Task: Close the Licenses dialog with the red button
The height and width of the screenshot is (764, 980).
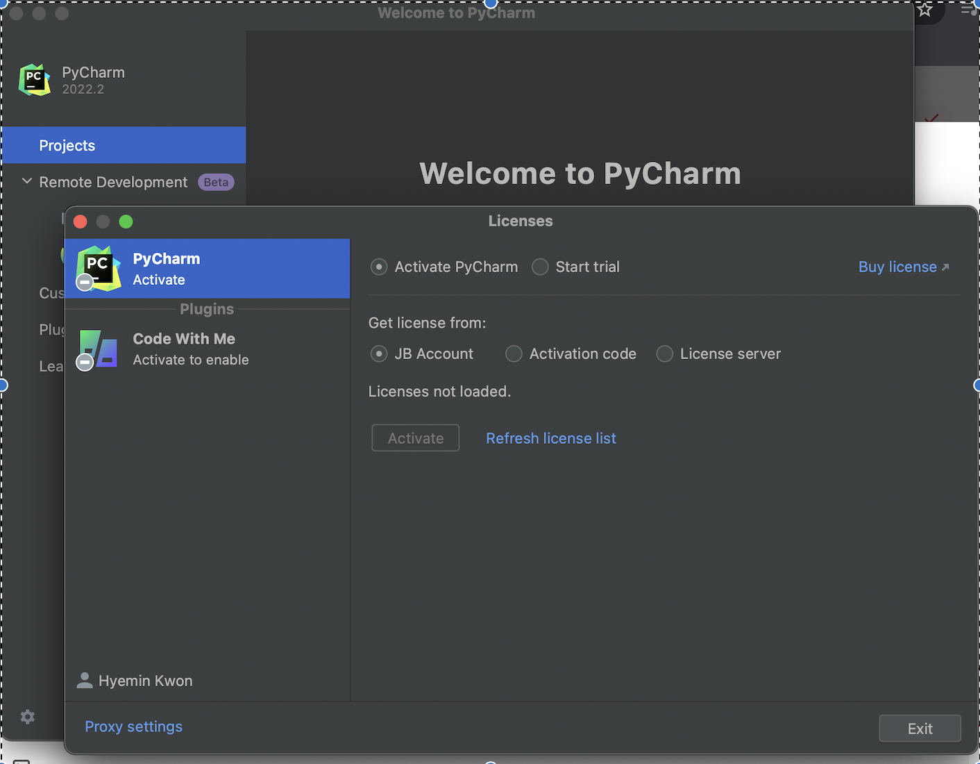Action: pos(81,222)
